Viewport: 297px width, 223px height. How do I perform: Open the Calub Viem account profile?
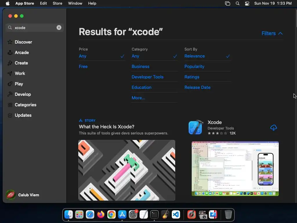[x=23, y=195]
